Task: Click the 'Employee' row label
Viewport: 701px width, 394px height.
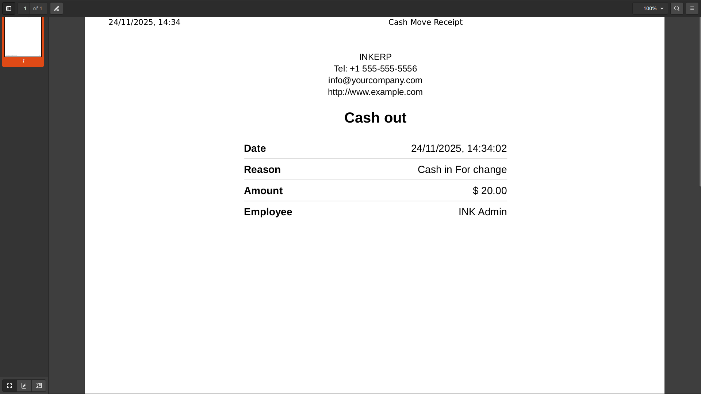Action: [268, 212]
